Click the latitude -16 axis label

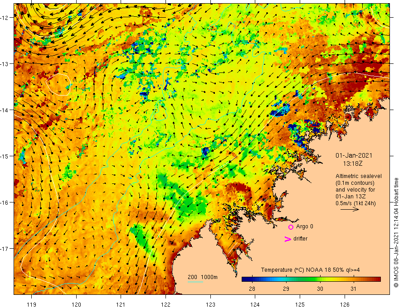click(x=5, y=202)
